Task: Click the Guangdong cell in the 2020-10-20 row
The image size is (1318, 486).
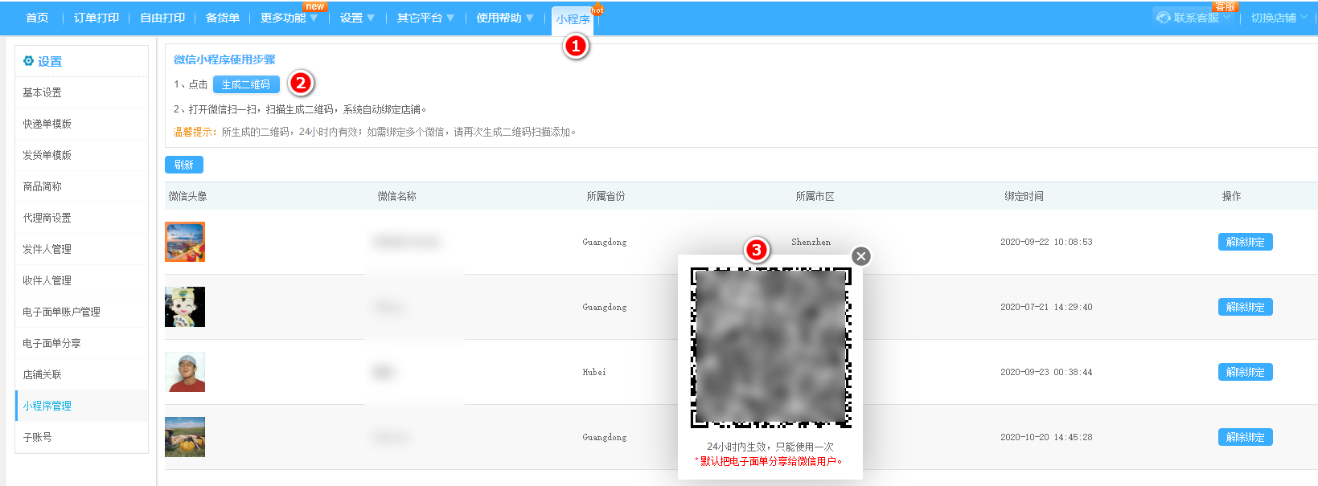Action: (x=604, y=437)
